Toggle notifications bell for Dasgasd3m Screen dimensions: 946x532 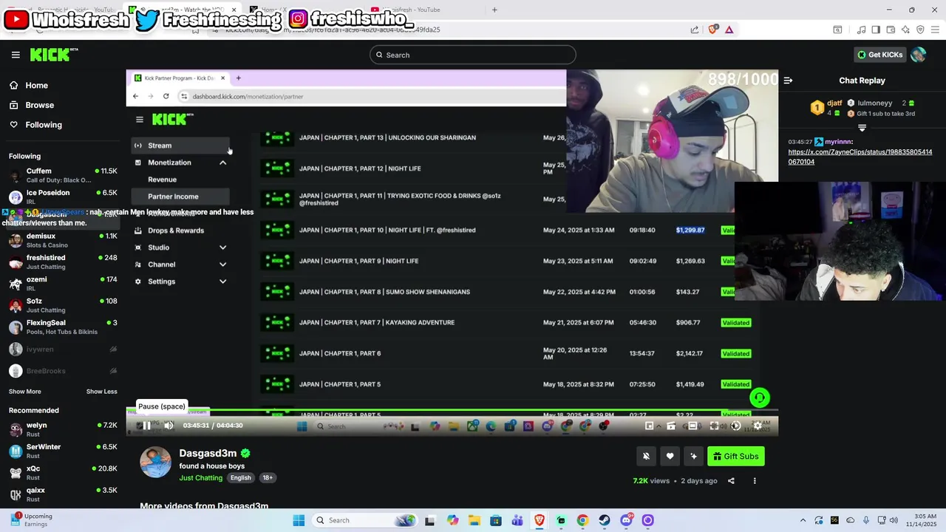pos(646,457)
